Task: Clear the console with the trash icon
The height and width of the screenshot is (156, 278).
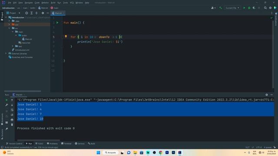Action: pyautogui.click(x=12, y=125)
